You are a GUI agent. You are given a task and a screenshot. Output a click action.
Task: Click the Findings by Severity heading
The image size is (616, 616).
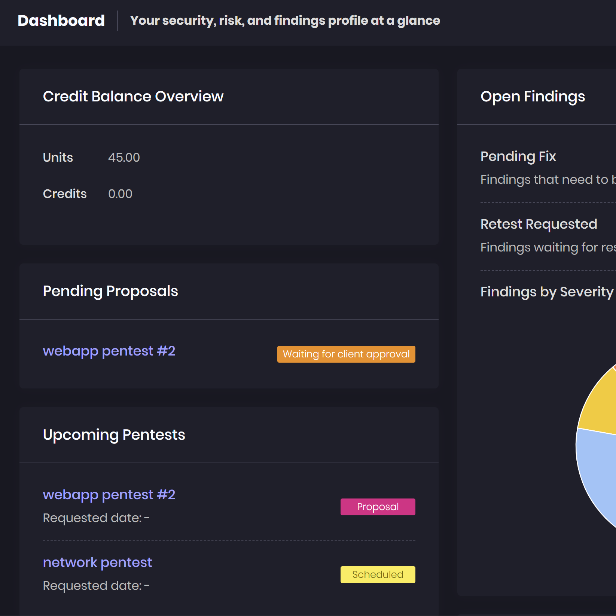click(x=547, y=292)
